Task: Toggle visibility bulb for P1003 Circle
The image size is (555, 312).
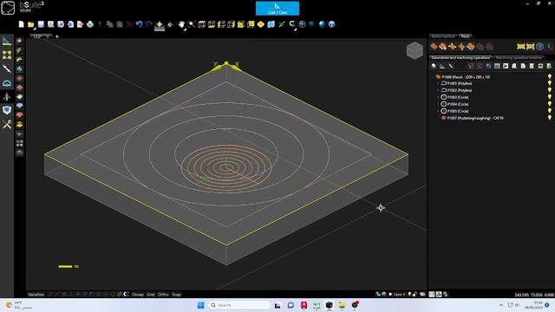Action: coord(549,97)
